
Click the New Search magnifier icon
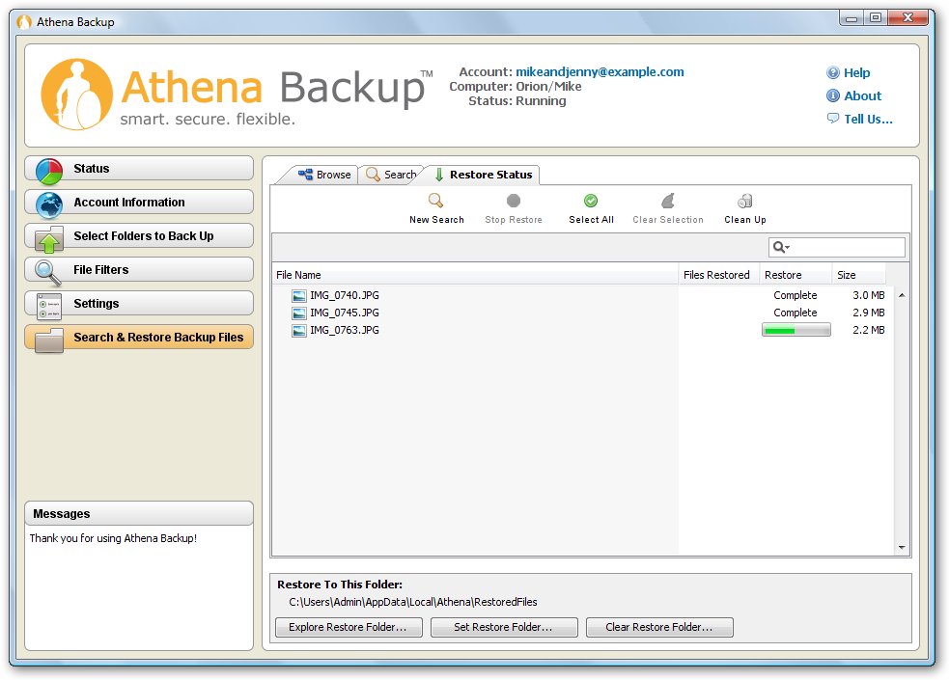point(435,200)
